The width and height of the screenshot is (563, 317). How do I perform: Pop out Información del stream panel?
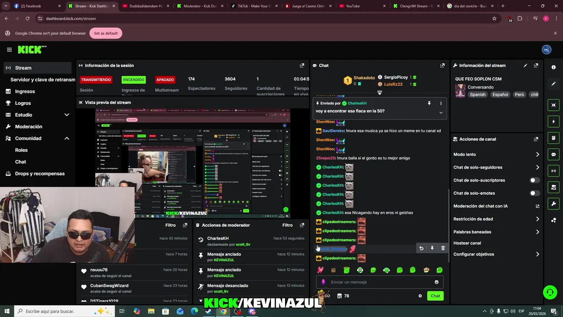pyautogui.click(x=536, y=66)
